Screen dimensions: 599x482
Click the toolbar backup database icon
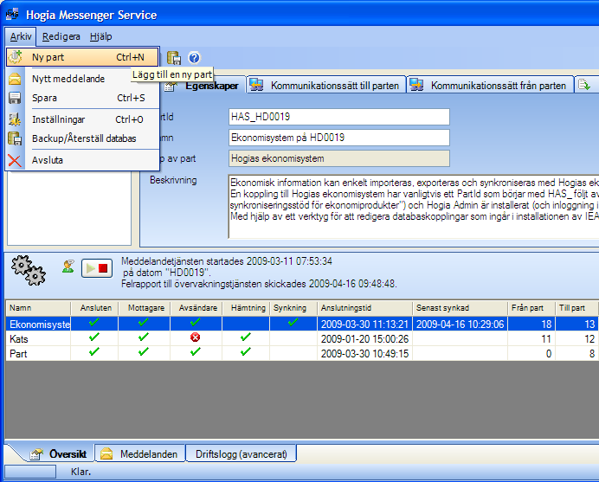pos(174,58)
